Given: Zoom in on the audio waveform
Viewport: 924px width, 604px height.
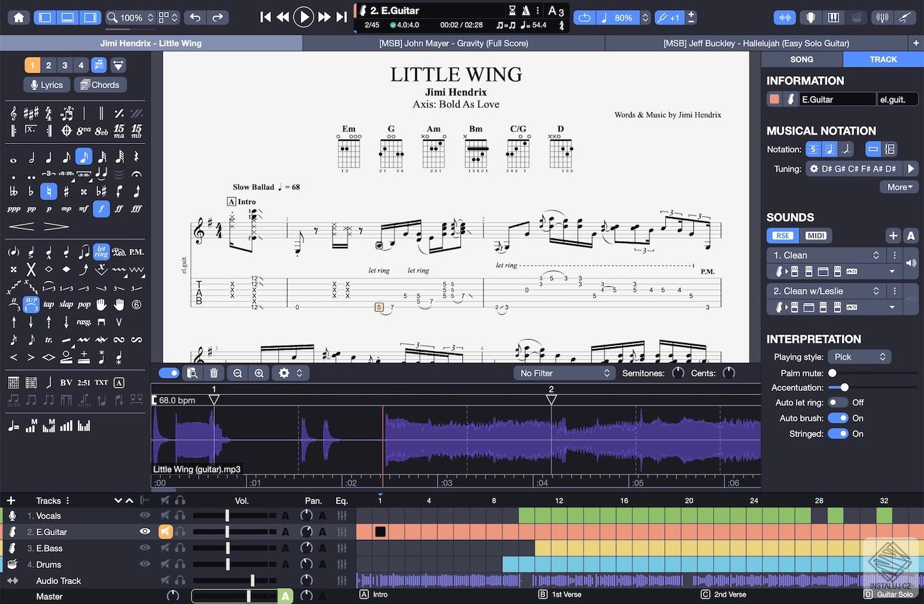Looking at the screenshot, I should coord(259,373).
